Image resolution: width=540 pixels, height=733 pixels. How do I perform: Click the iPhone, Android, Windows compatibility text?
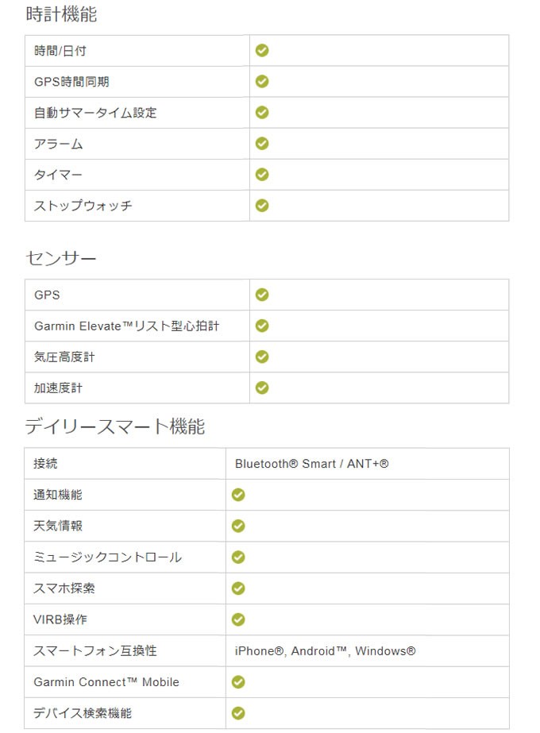tap(326, 650)
